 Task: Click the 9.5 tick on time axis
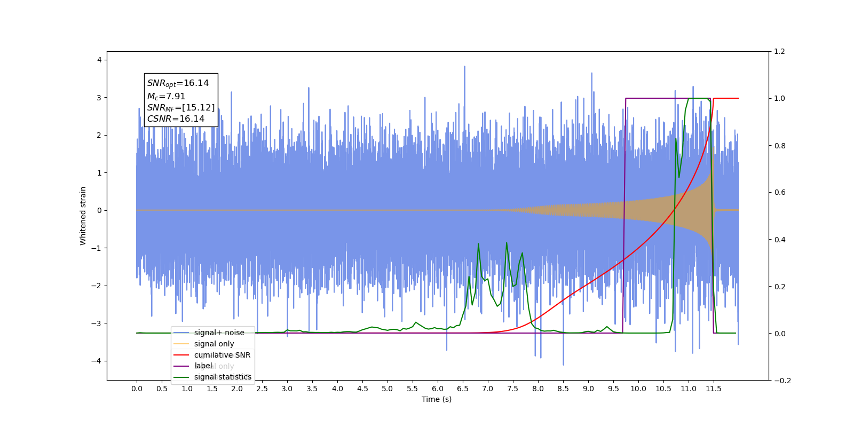click(x=613, y=389)
